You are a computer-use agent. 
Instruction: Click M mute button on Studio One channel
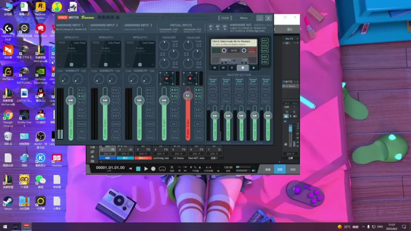point(287,112)
